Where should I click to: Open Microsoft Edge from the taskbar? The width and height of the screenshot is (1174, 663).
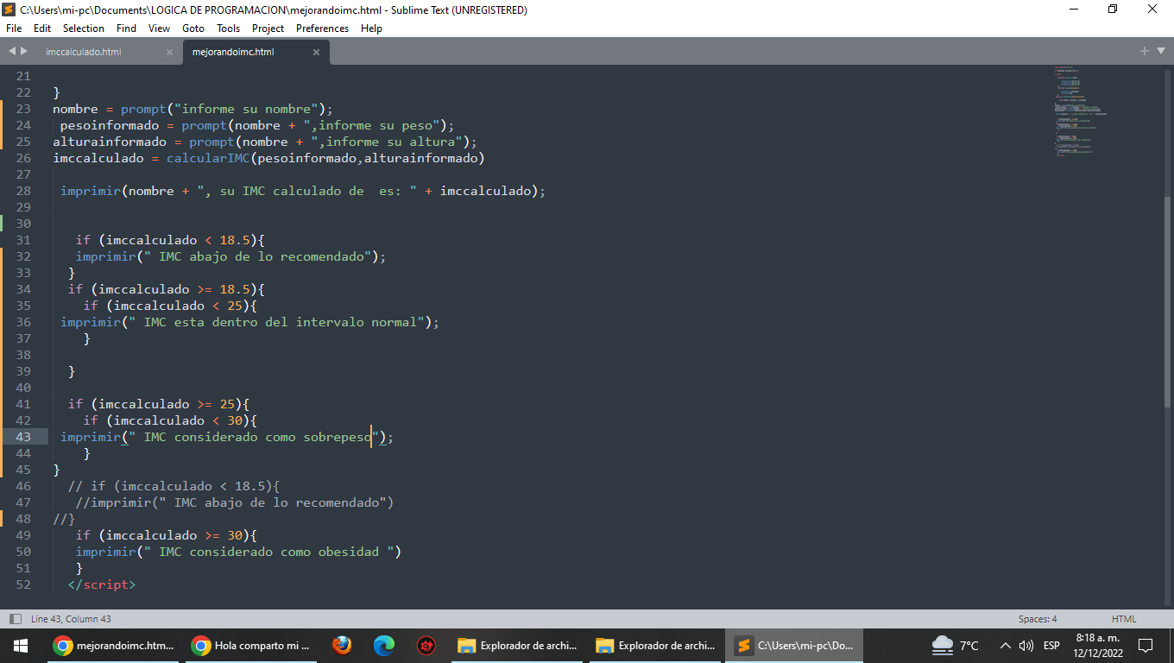point(384,646)
